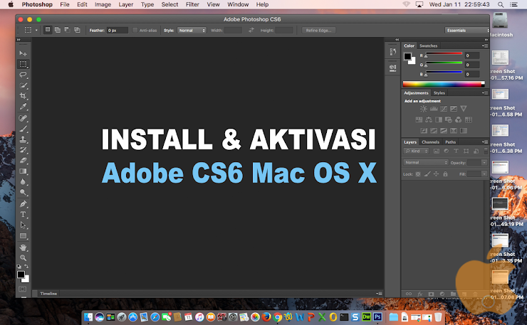This screenshot has height=325, width=527.
Task: Swap width and height values
Action: 251,30
